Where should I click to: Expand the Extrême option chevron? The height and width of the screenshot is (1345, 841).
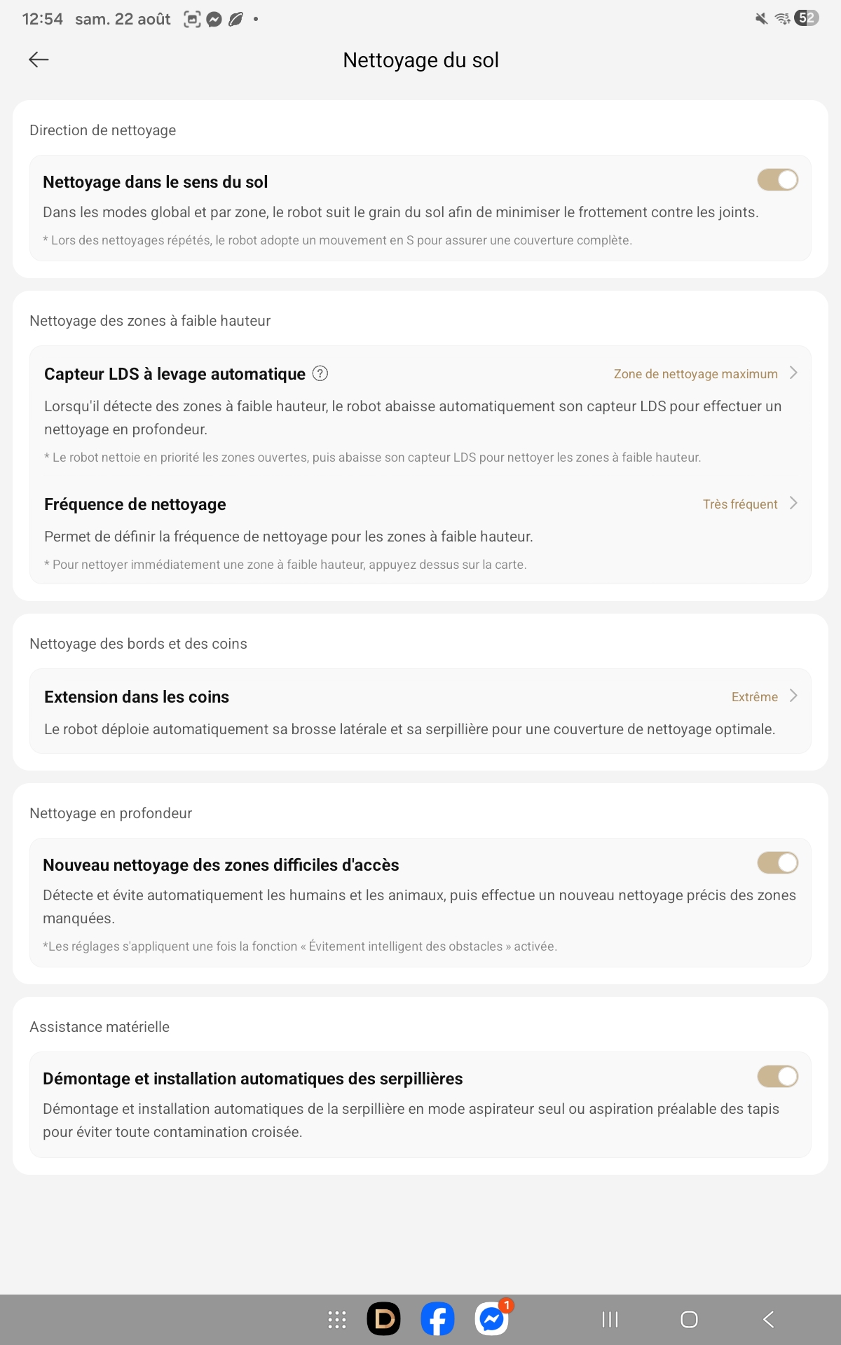click(793, 696)
